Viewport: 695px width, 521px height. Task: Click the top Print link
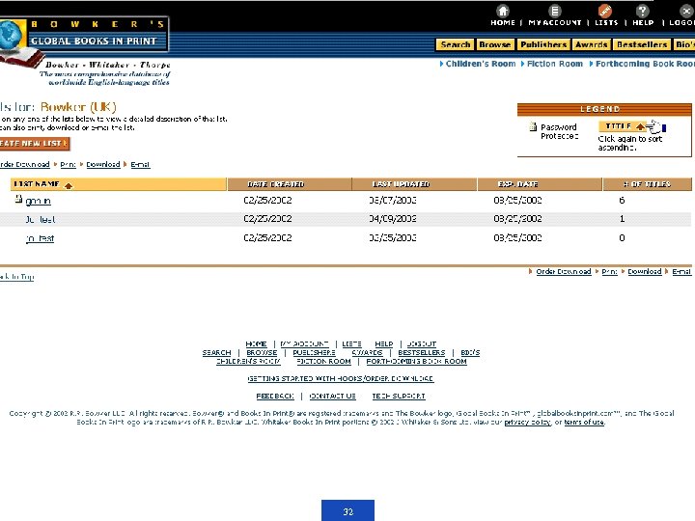click(68, 164)
